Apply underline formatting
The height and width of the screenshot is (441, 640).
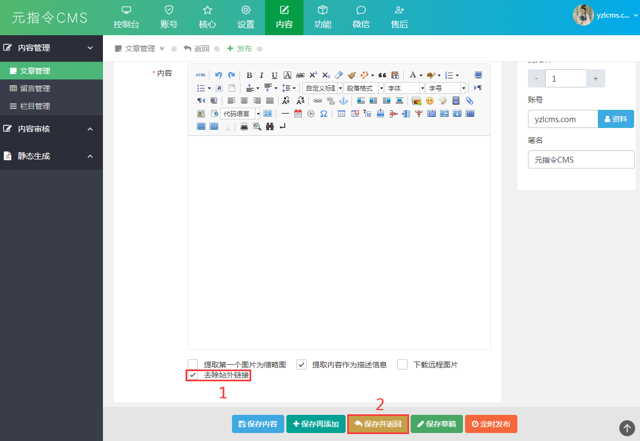tap(275, 75)
